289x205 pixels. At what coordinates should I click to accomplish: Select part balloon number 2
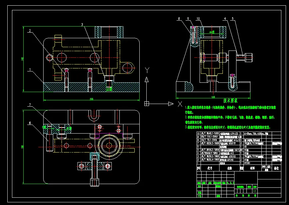[x=30, y=31]
